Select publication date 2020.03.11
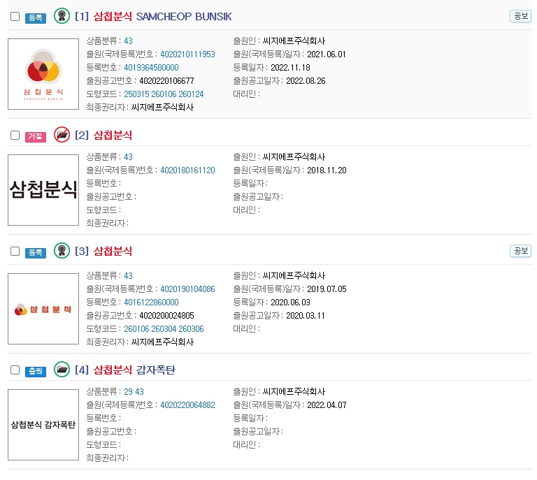Image resolution: width=537 pixels, height=480 pixels. point(306,316)
